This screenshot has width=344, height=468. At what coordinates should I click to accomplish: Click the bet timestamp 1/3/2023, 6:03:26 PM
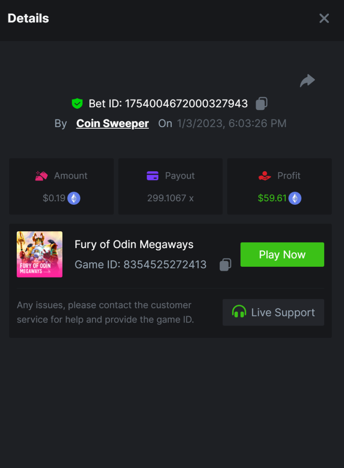point(232,124)
